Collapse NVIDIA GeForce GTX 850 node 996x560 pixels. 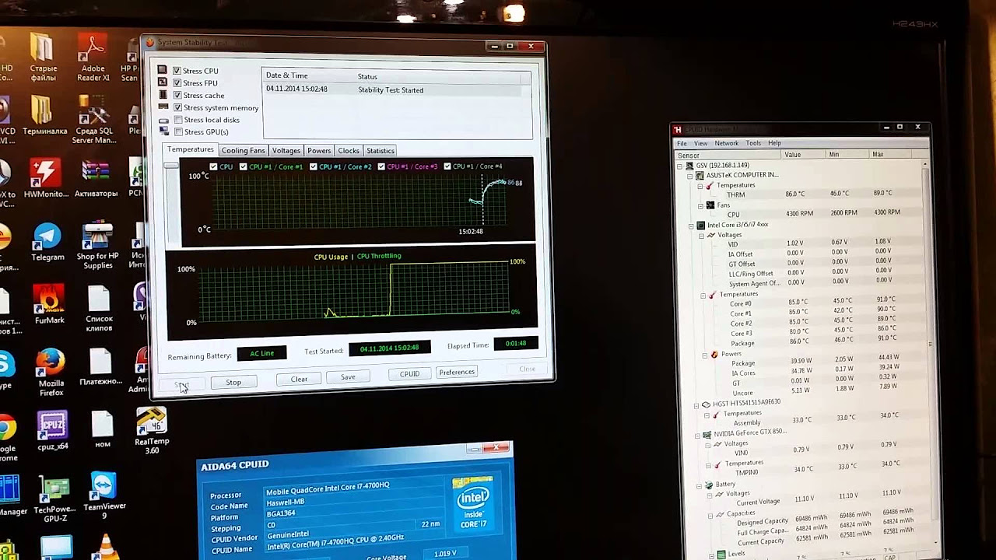tap(697, 436)
